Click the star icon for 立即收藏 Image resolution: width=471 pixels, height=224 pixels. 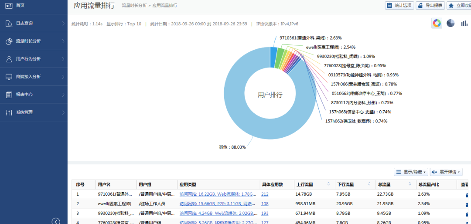(x=451, y=5)
